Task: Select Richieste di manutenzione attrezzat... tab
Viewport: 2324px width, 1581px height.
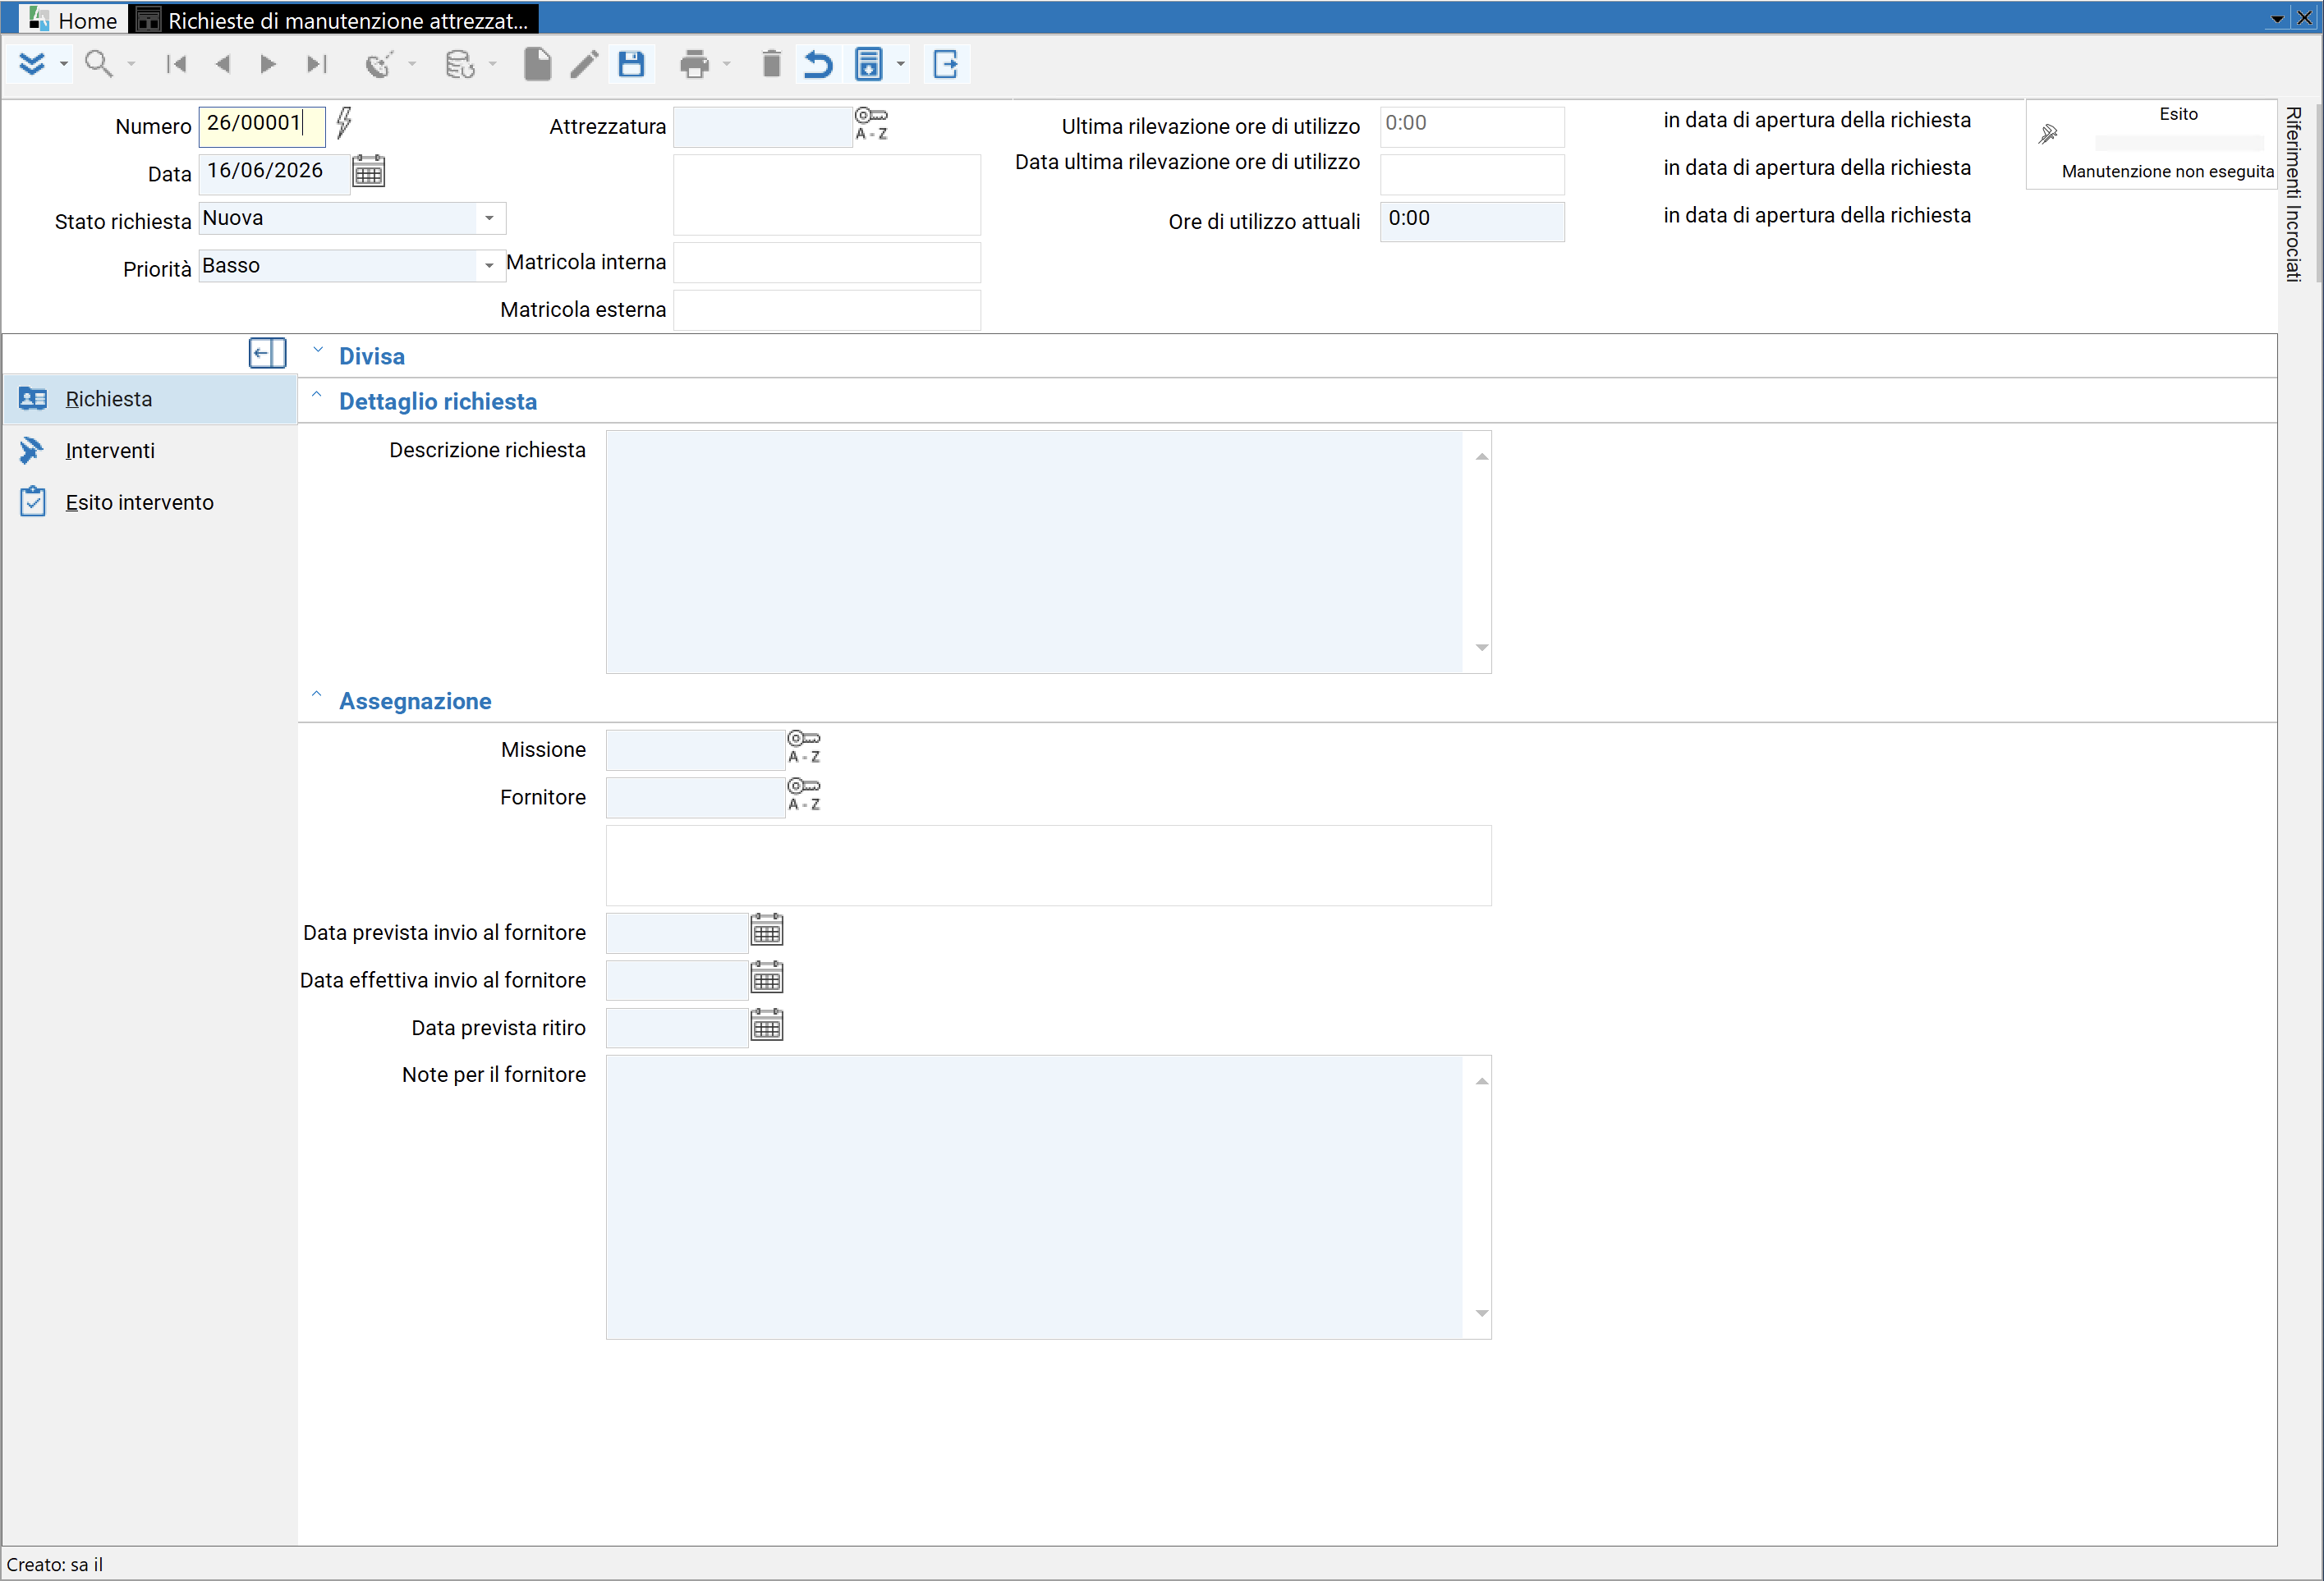Action: 334,20
